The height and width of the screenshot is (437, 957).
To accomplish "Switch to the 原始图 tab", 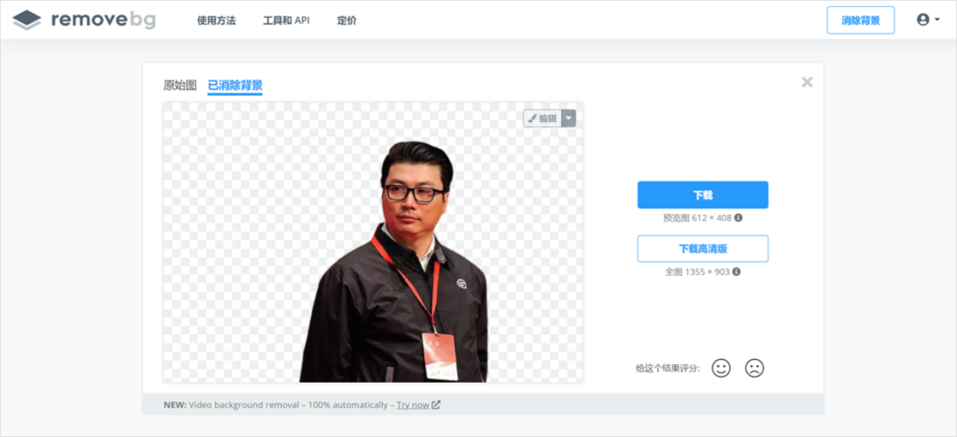I will click(x=180, y=85).
